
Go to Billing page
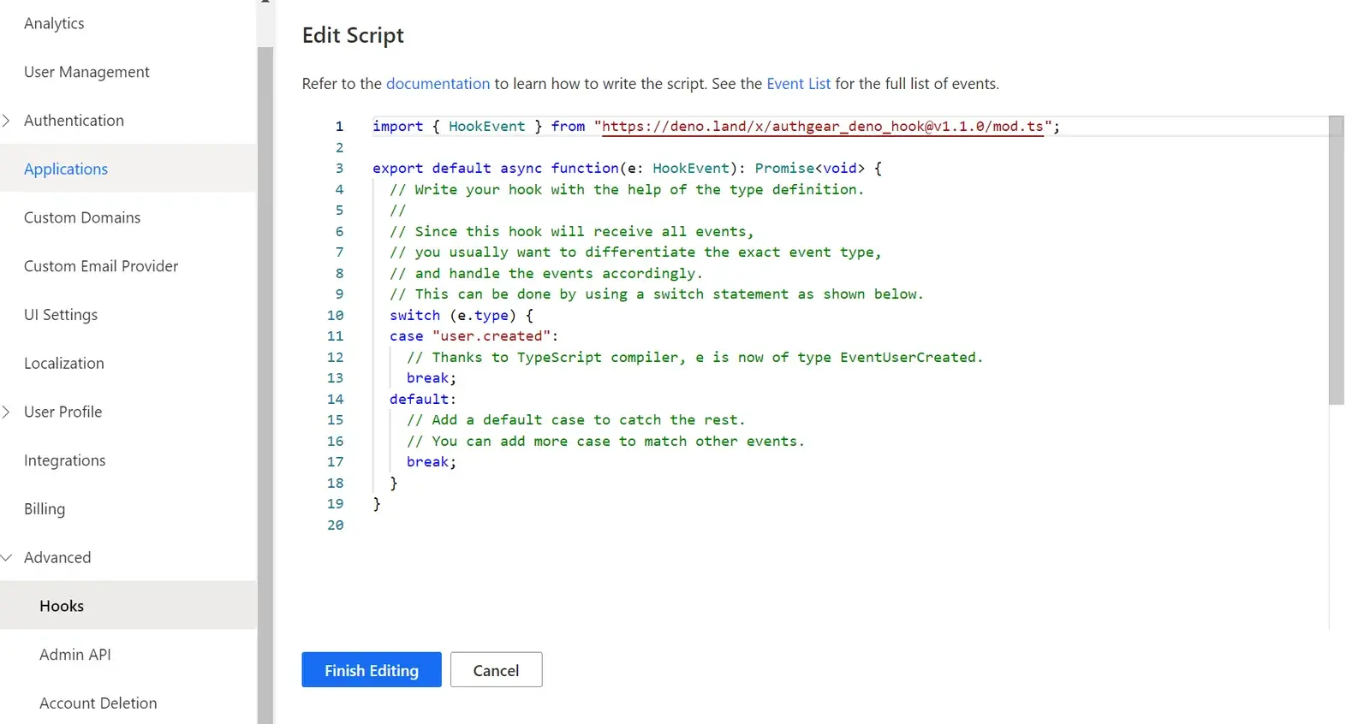[x=45, y=509]
